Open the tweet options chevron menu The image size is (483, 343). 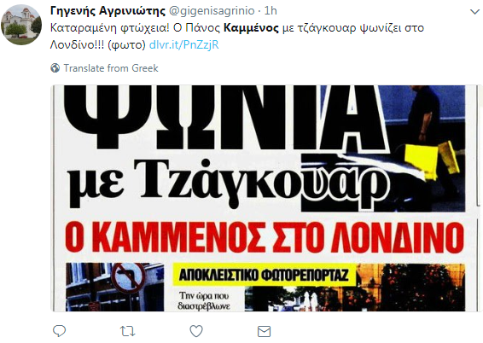pos(474,12)
